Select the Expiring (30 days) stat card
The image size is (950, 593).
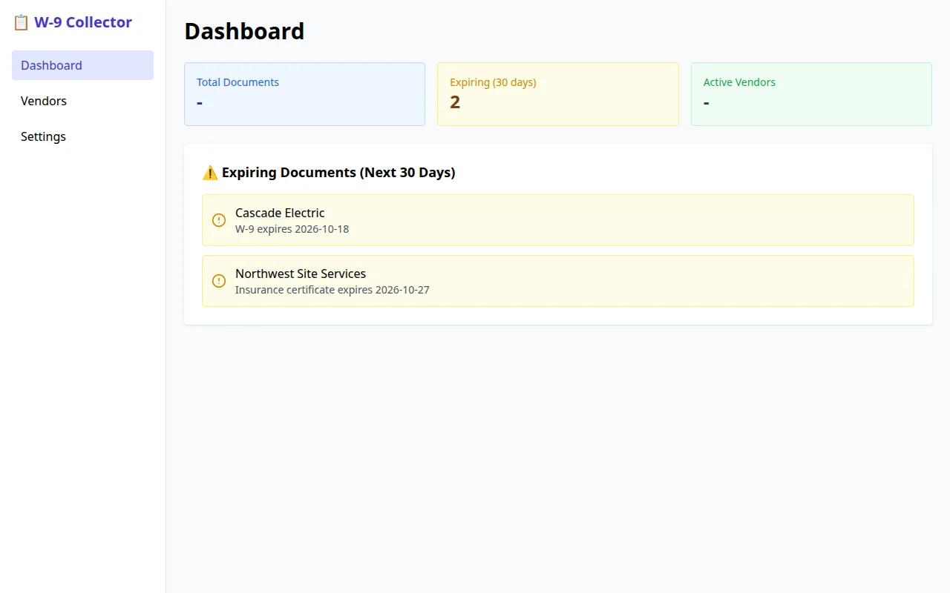point(558,94)
